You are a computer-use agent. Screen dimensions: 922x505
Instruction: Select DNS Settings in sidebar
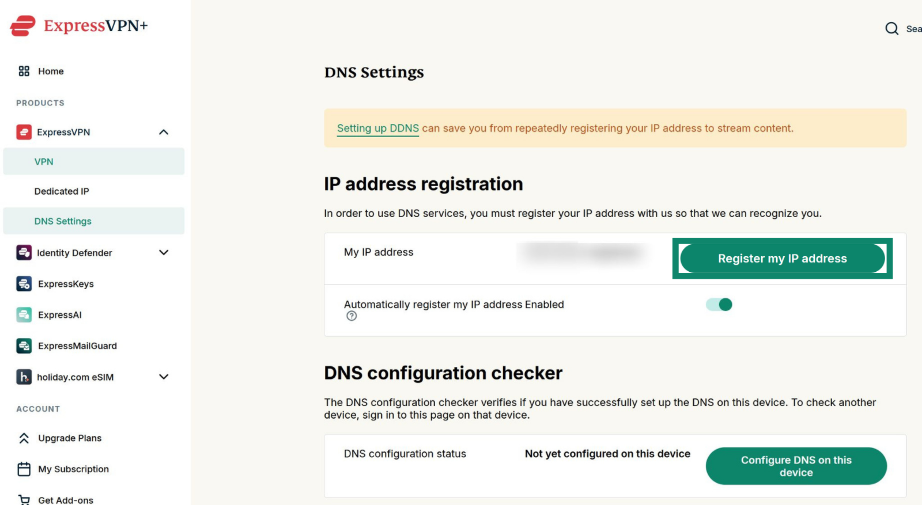94,221
